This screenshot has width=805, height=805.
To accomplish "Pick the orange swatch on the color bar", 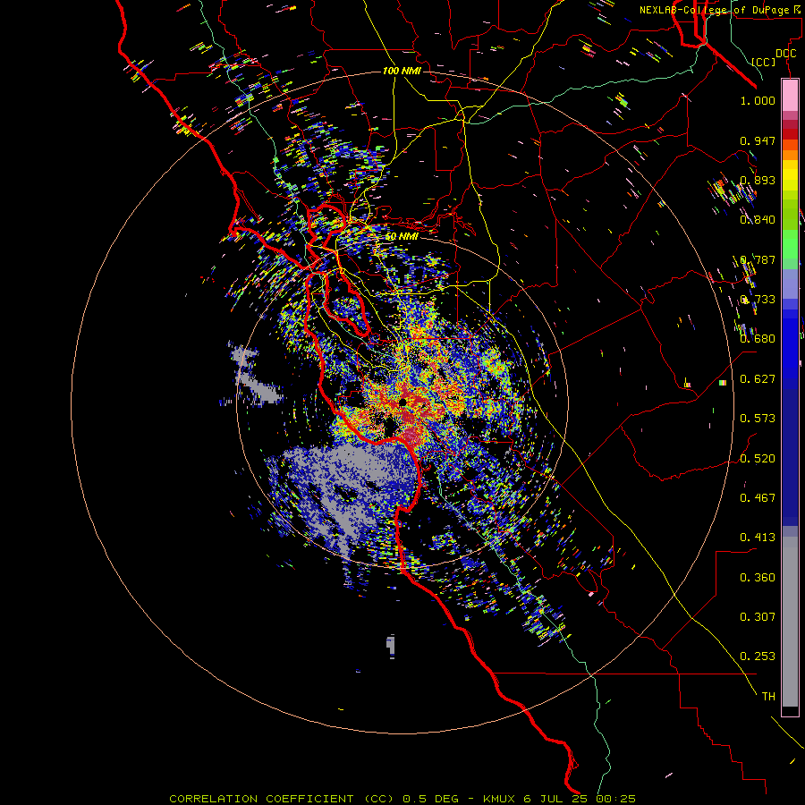I will click(790, 156).
